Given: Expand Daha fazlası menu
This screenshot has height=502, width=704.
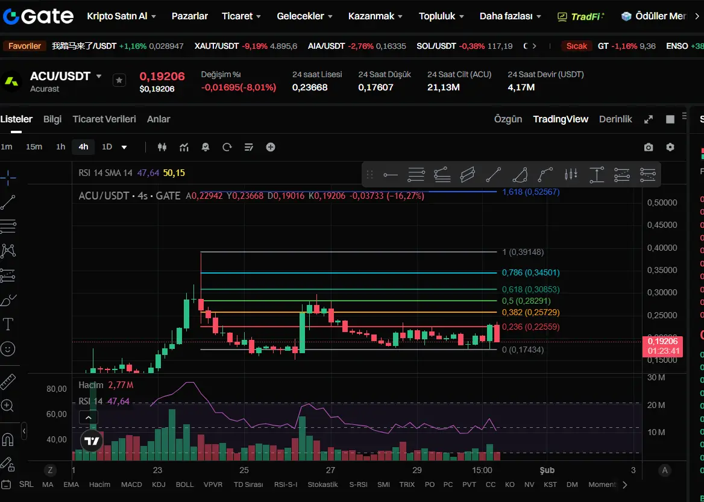Looking at the screenshot, I should [511, 16].
